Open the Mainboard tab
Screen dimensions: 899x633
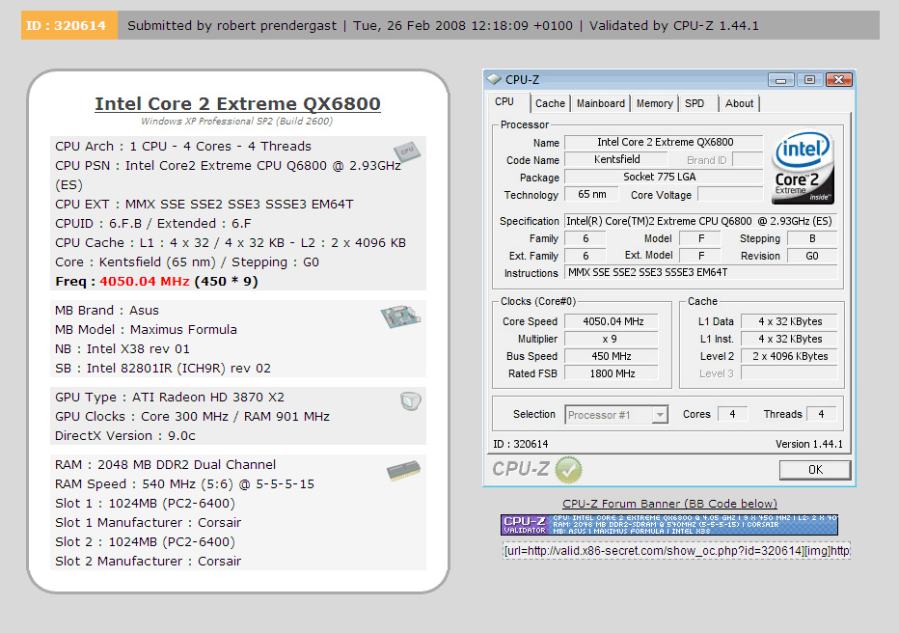click(600, 103)
